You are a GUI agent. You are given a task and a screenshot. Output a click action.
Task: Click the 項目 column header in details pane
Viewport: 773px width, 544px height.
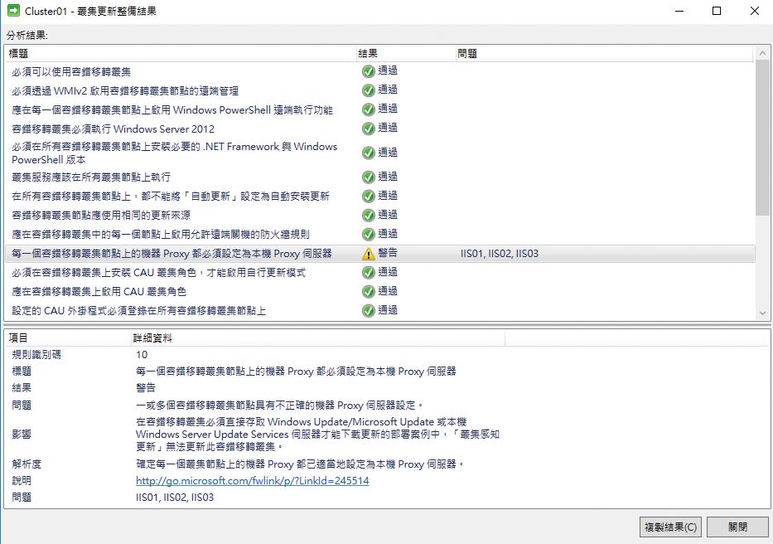coord(68,338)
